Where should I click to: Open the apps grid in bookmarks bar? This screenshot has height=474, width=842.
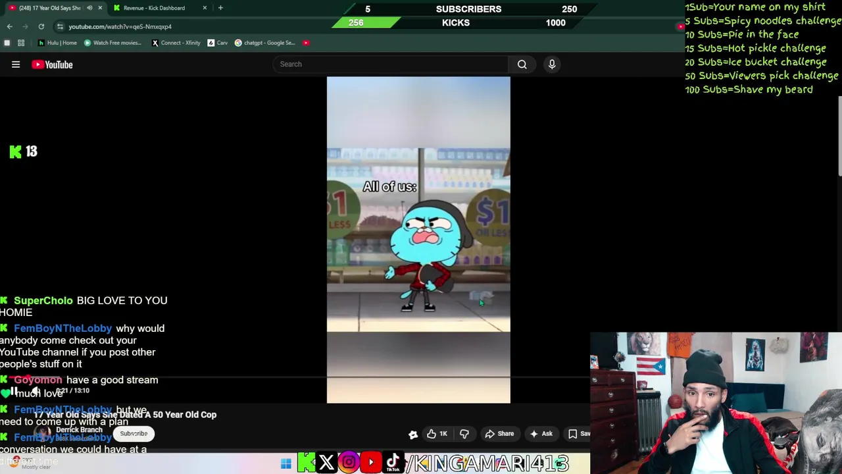tap(21, 43)
